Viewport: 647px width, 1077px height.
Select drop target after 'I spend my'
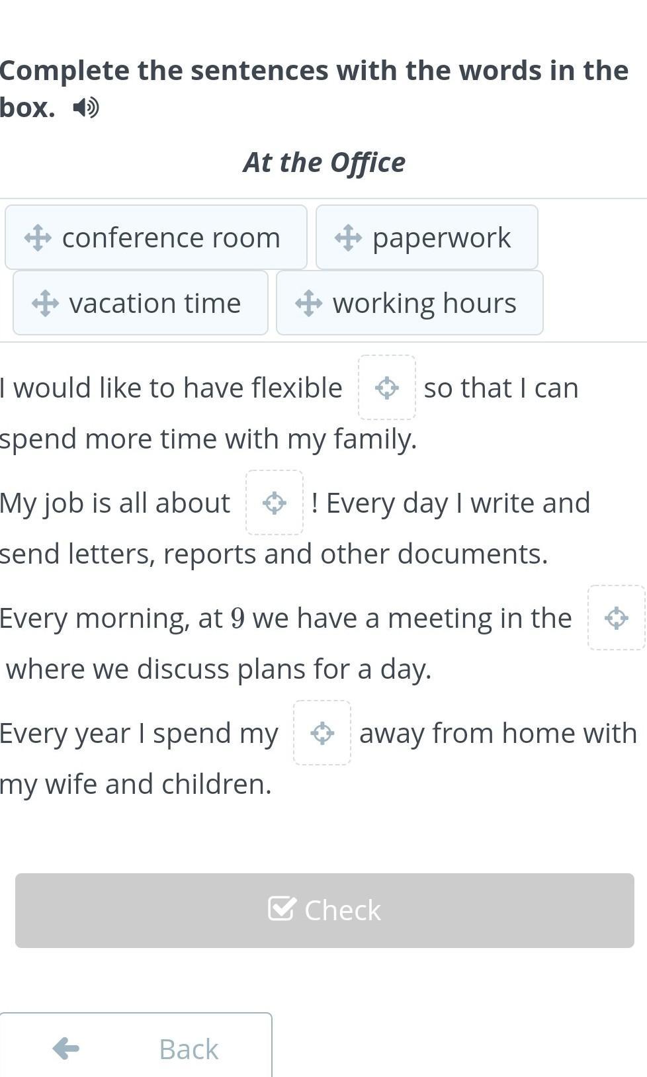click(x=322, y=733)
